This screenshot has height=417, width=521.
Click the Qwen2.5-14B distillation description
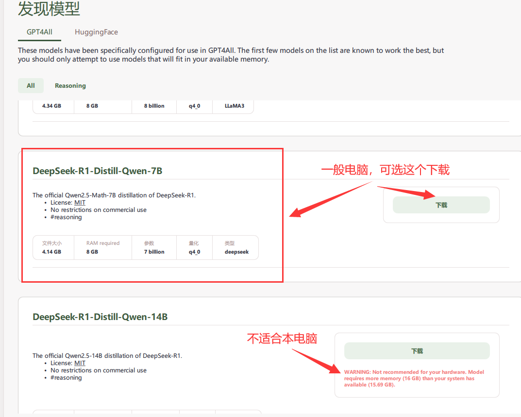point(107,355)
